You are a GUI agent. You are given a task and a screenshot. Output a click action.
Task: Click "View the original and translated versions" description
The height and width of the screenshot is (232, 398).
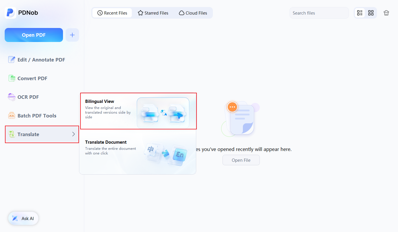click(x=108, y=112)
